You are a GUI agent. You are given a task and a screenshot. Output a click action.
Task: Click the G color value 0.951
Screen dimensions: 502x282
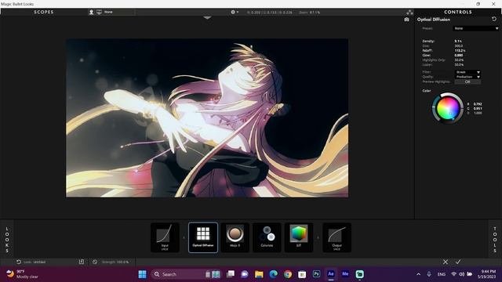478,109
